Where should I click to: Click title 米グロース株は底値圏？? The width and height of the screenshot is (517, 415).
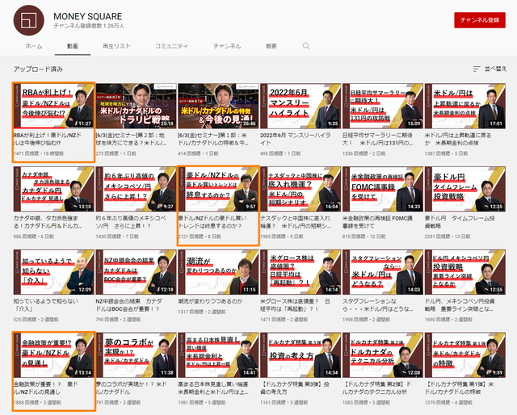pos(295,305)
